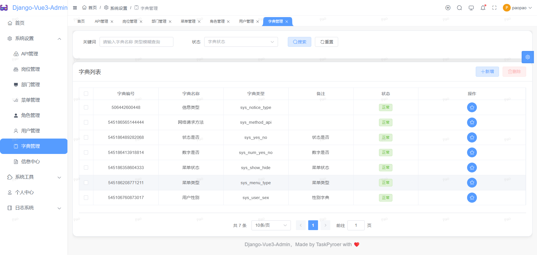Close the API管理 tab
The image size is (537, 255).
pos(112,22)
